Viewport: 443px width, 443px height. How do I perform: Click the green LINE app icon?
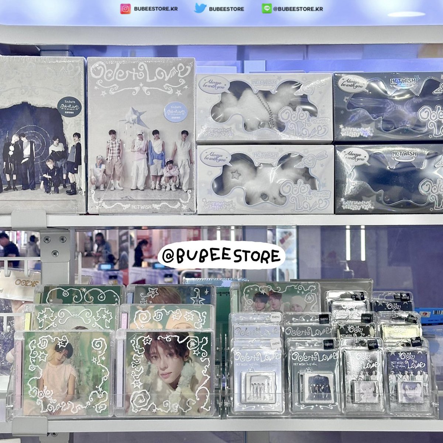(x=267, y=8)
